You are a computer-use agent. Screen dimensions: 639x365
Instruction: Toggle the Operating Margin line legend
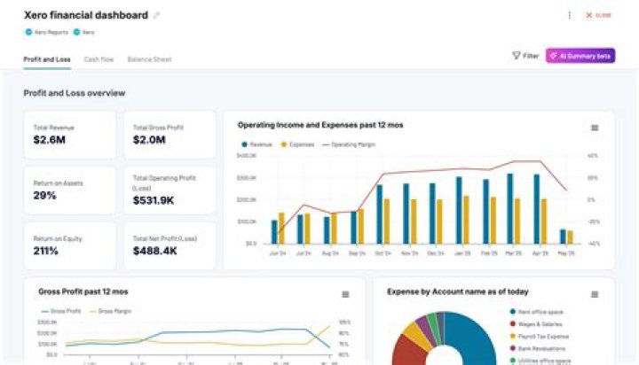click(x=349, y=144)
